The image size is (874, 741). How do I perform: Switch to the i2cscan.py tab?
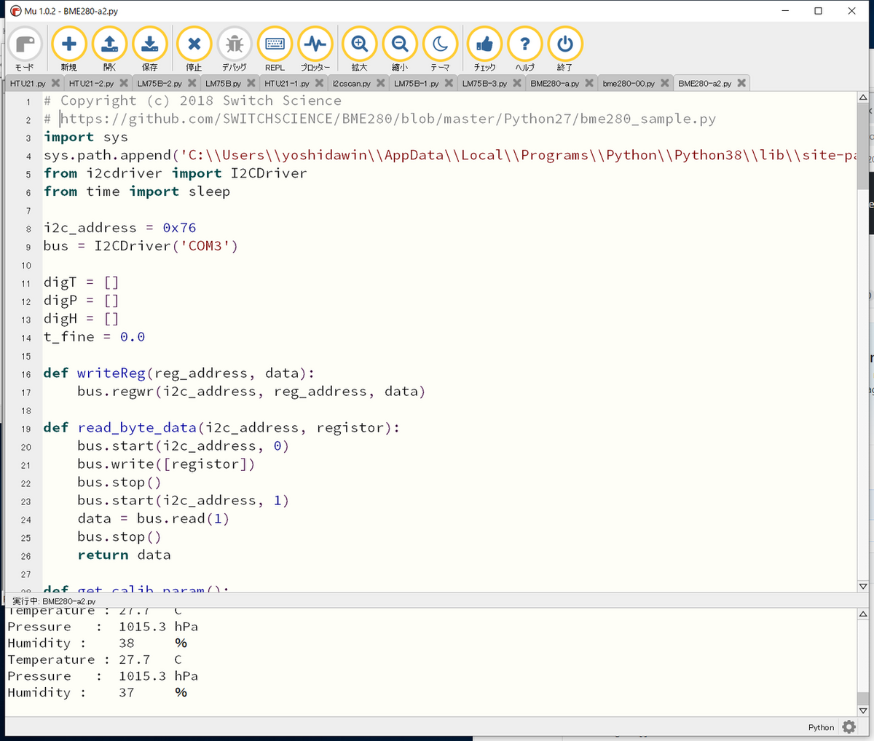[352, 84]
